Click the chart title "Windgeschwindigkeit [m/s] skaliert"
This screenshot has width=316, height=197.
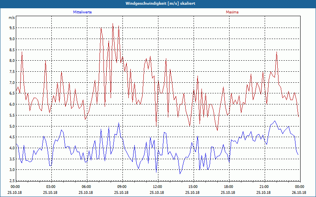tap(160, 4)
